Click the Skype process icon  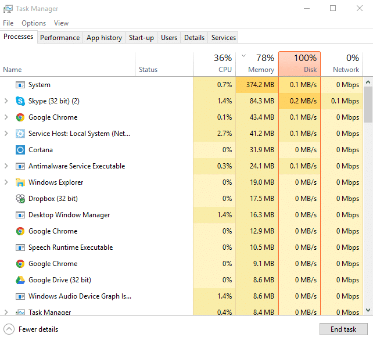pyautogui.click(x=20, y=101)
